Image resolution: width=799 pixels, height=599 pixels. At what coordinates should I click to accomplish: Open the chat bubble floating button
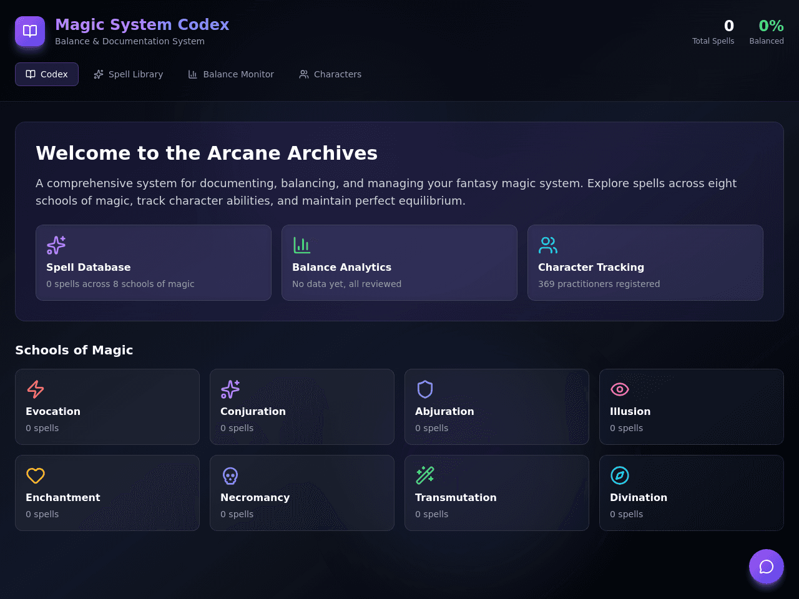[x=767, y=567]
